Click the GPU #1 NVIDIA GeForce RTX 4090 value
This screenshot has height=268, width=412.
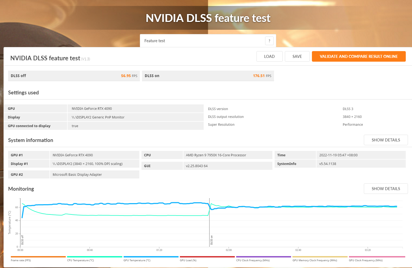[x=73, y=155]
